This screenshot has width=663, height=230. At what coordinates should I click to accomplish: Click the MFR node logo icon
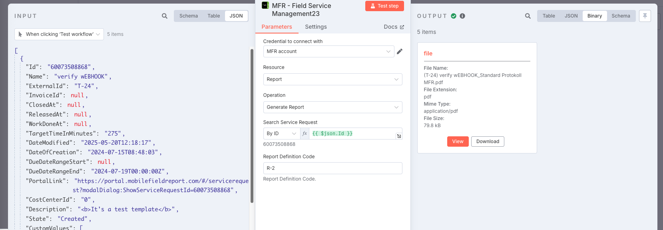265,5
